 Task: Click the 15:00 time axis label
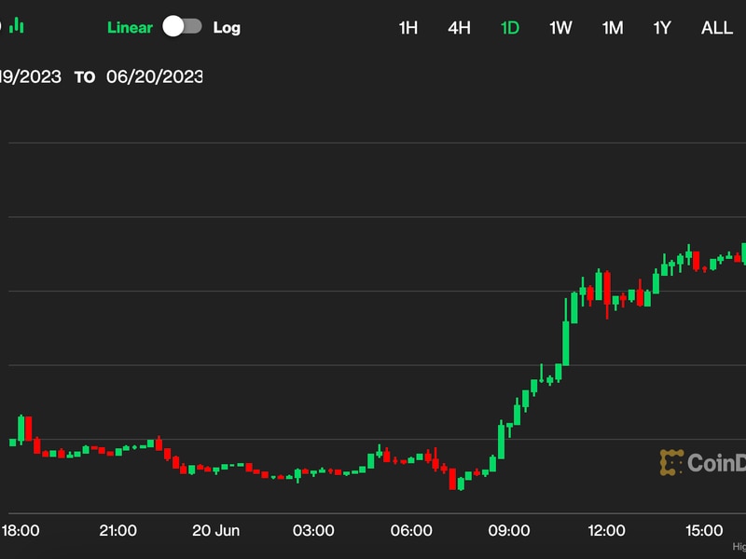(x=704, y=531)
